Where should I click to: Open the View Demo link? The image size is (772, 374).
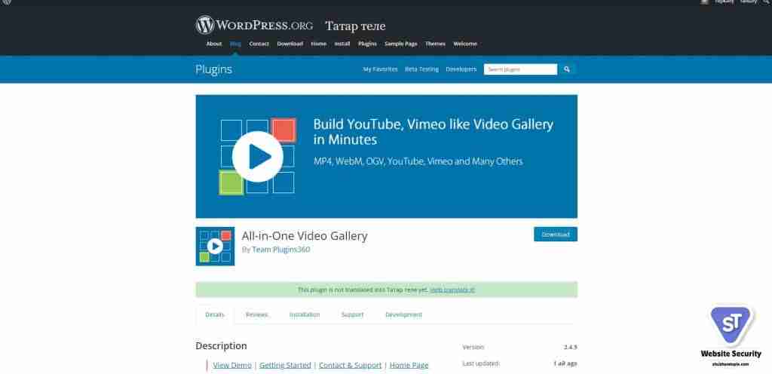[x=232, y=365]
